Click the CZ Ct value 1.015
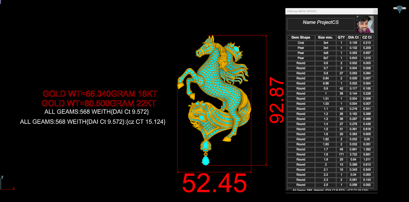409x202 pixels. tap(367, 58)
